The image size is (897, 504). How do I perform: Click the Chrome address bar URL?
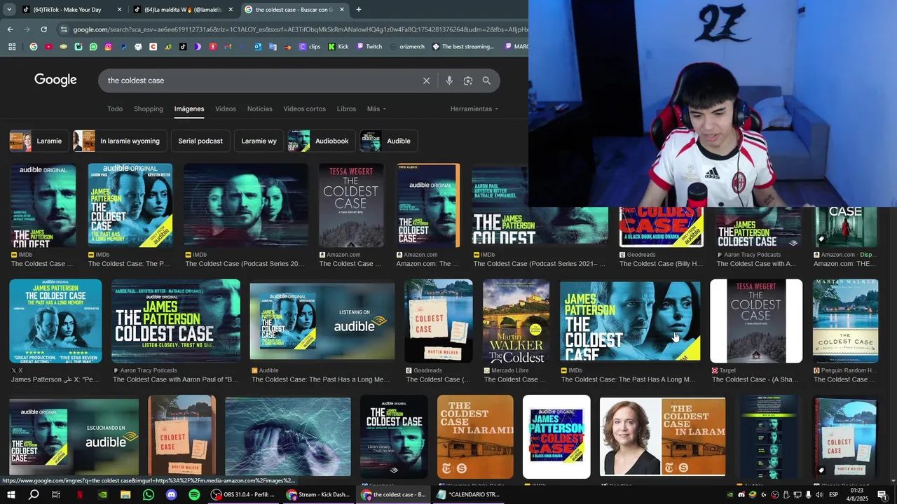[x=300, y=29]
